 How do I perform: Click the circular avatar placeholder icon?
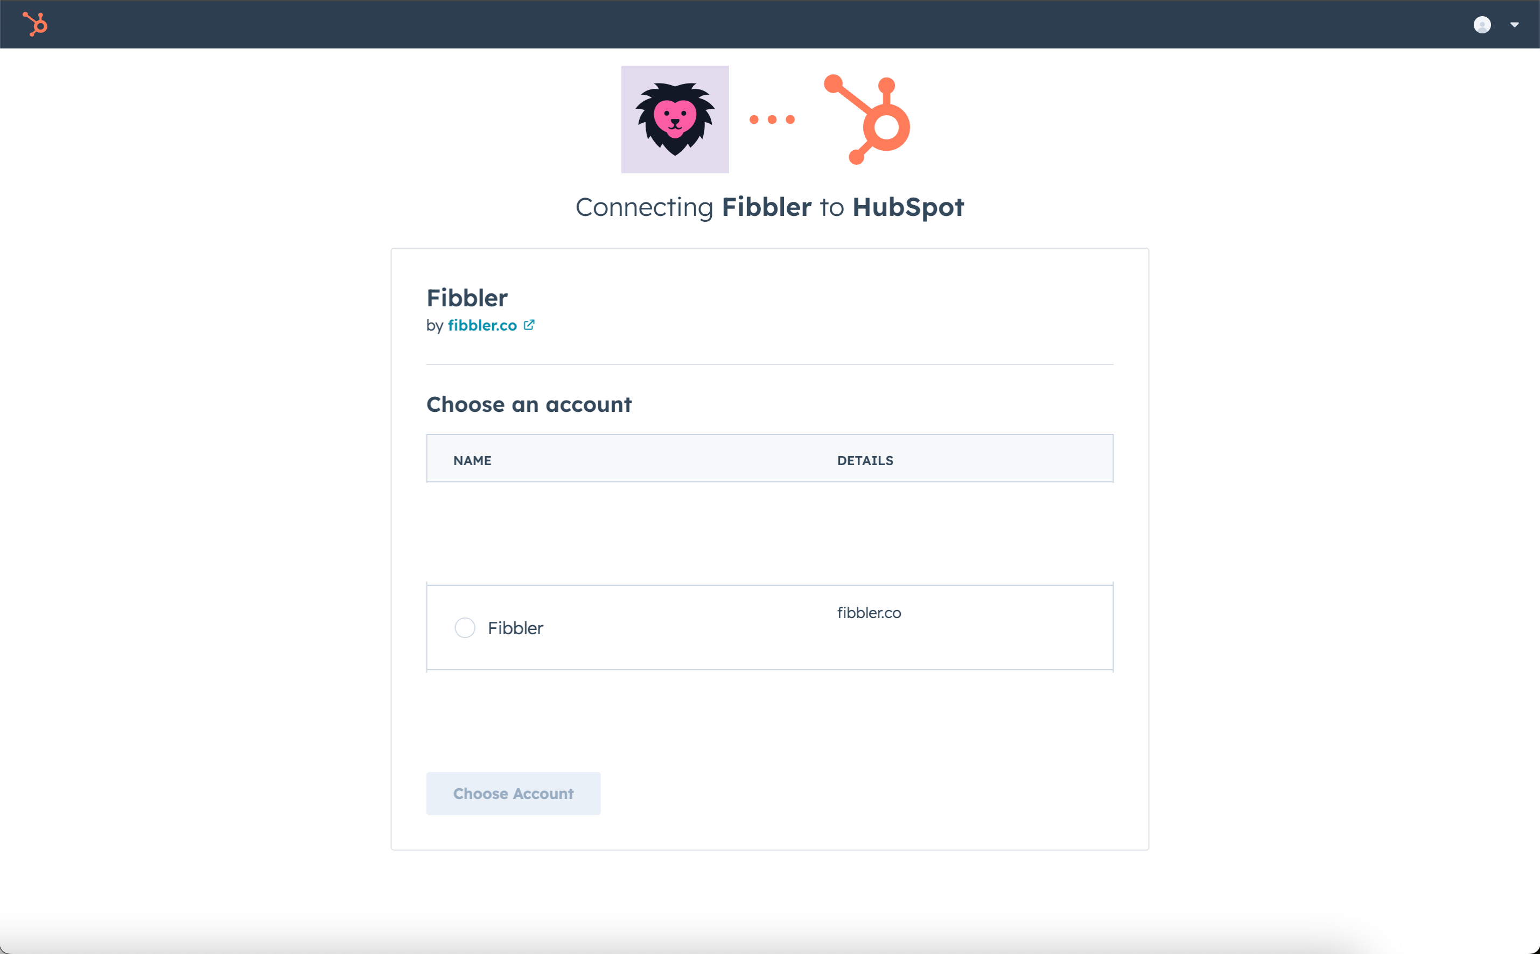(x=1482, y=24)
